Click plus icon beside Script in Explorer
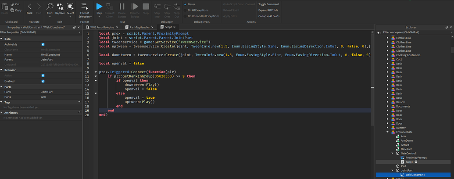Image resolution: width=454 pixels, height=179 pixels. point(416,162)
